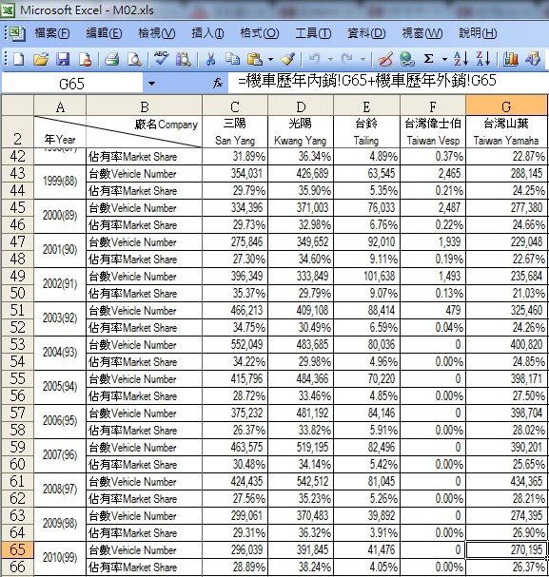Select the Format Painter brush icon
The width and height of the screenshot is (549, 577).
287,59
